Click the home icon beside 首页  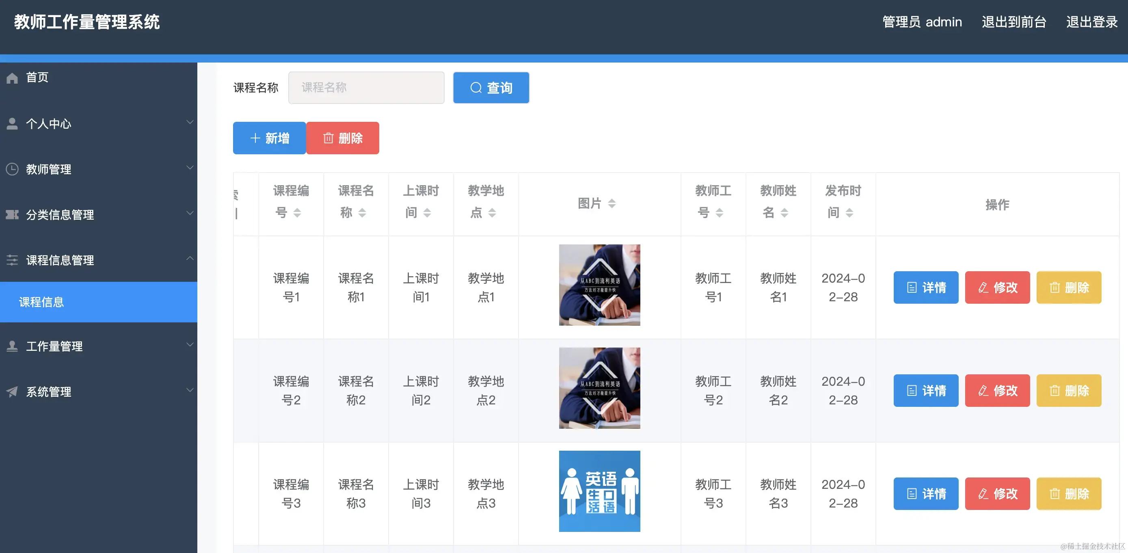click(x=12, y=78)
